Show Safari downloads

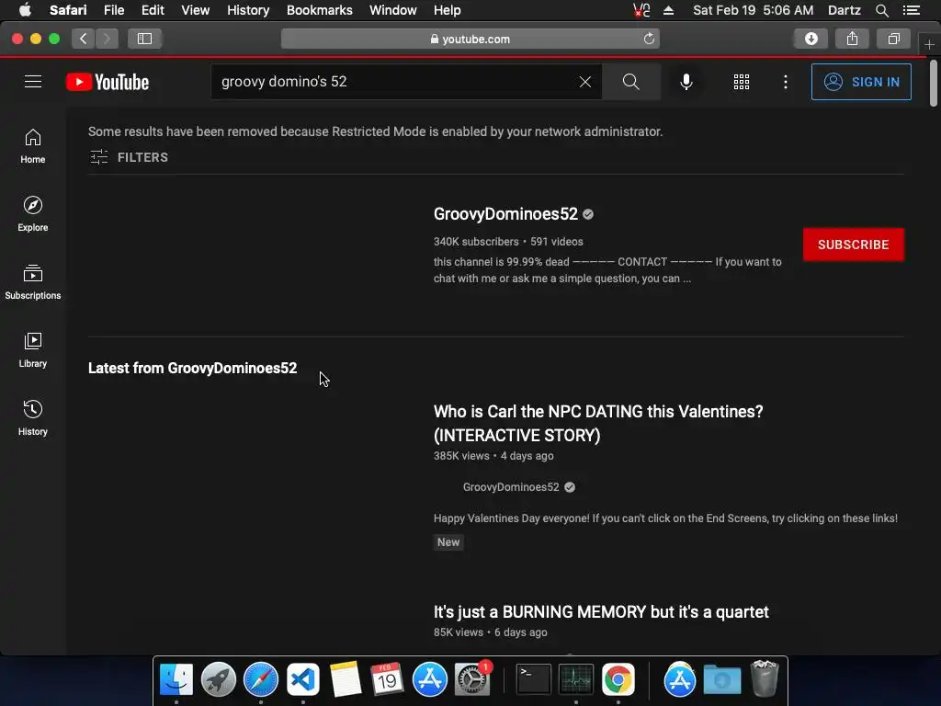coord(811,39)
